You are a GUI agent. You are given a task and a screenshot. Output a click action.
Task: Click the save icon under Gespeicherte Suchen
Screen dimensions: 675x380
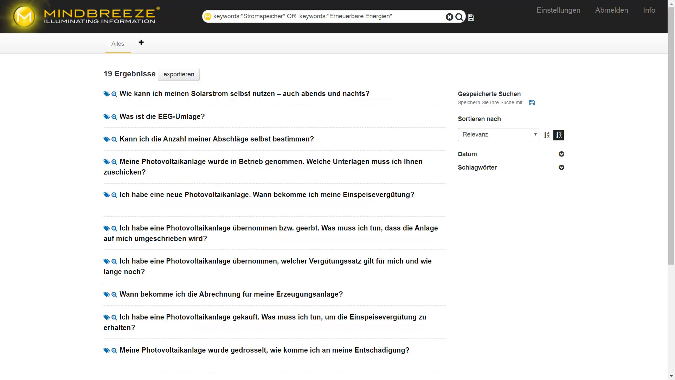[532, 103]
